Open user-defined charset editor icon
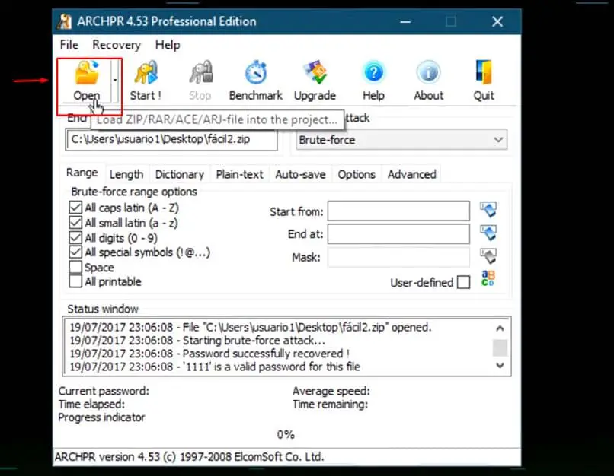The image size is (614, 476). 488,278
